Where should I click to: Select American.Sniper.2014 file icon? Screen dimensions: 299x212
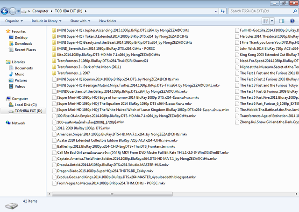tap(54, 134)
